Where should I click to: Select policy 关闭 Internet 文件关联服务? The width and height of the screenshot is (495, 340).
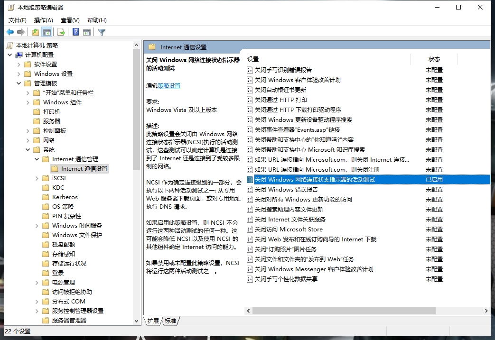point(290,220)
